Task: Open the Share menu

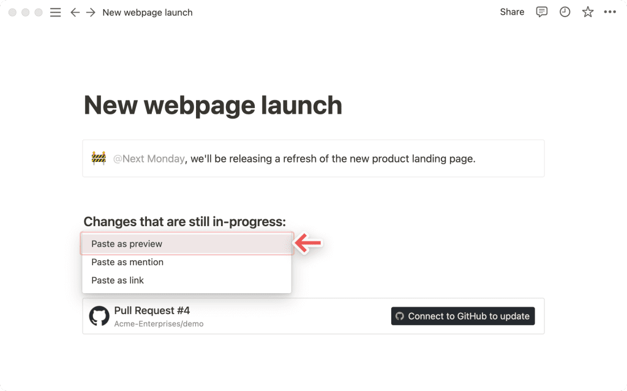Action: (512, 12)
